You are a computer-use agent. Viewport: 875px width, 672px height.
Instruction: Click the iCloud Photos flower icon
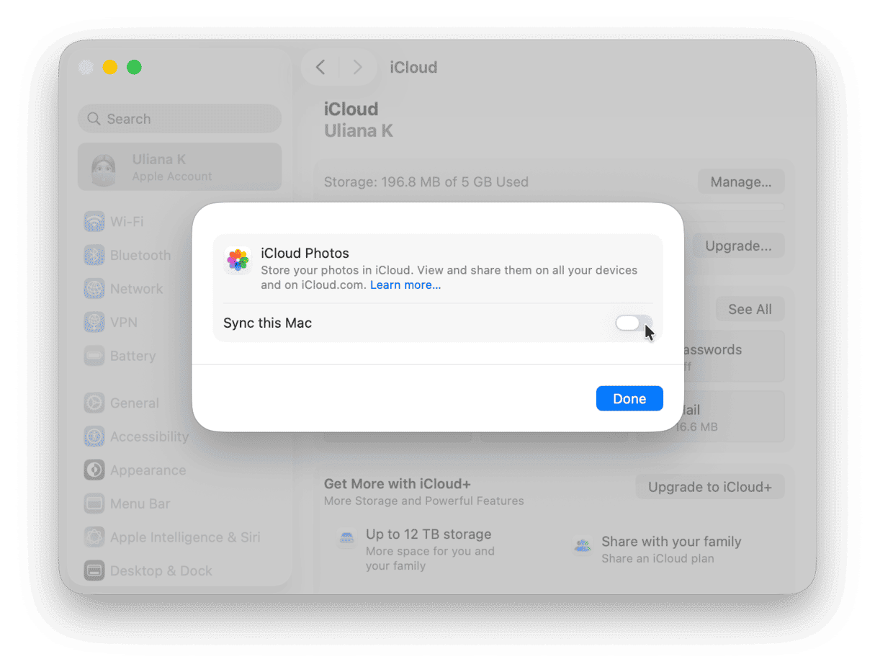pos(238,261)
